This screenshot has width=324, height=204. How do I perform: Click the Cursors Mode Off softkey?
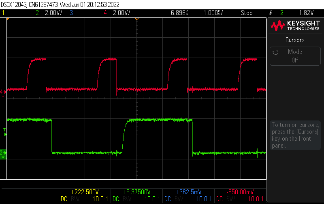(x=295, y=56)
